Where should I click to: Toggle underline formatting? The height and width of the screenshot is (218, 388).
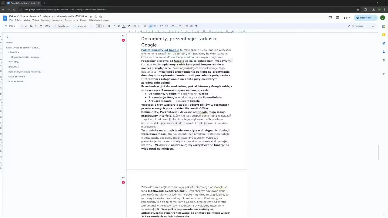pos(119,26)
